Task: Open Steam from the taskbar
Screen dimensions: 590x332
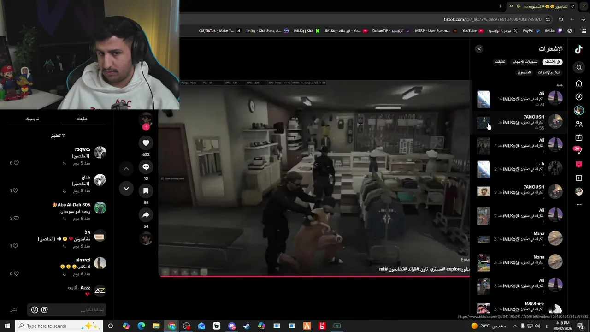Action: tap(247, 326)
